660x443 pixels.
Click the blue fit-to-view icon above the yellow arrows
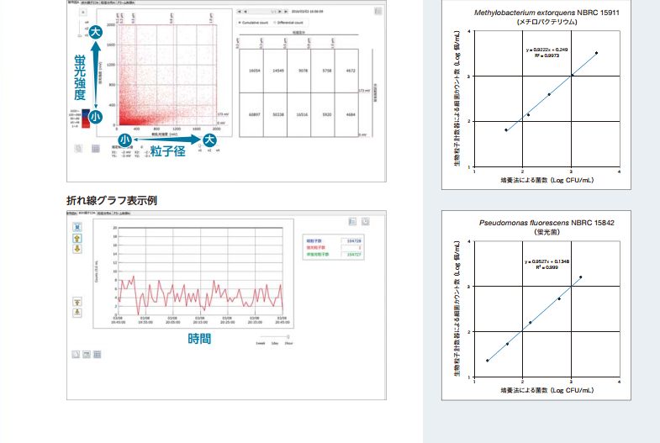pos(76,226)
